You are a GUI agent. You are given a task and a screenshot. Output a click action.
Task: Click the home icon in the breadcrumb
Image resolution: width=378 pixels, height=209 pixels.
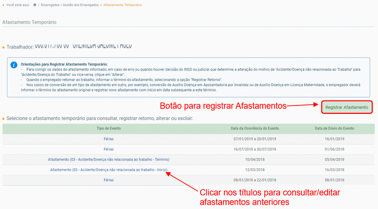[35, 5]
